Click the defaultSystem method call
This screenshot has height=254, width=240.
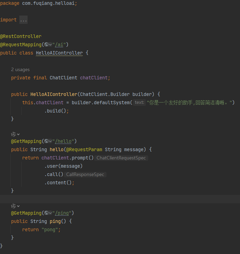pos(112,102)
